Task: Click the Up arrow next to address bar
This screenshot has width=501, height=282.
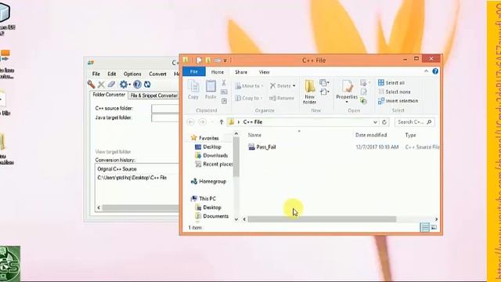Action: click(x=222, y=122)
